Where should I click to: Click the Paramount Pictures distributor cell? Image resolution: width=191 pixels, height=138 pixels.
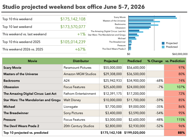click(81, 68)
